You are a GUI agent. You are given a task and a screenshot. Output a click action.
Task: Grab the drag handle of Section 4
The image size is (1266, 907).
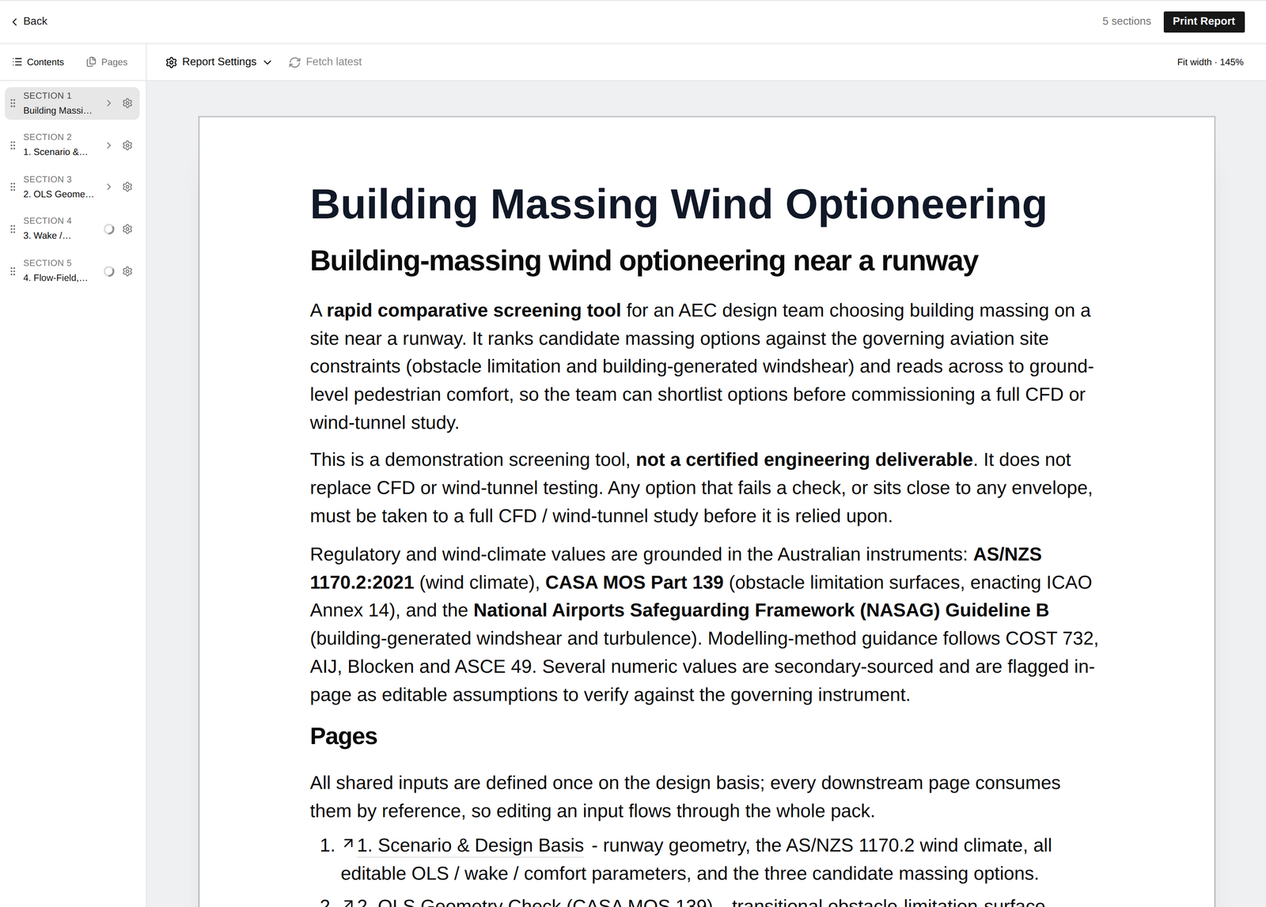pos(13,229)
